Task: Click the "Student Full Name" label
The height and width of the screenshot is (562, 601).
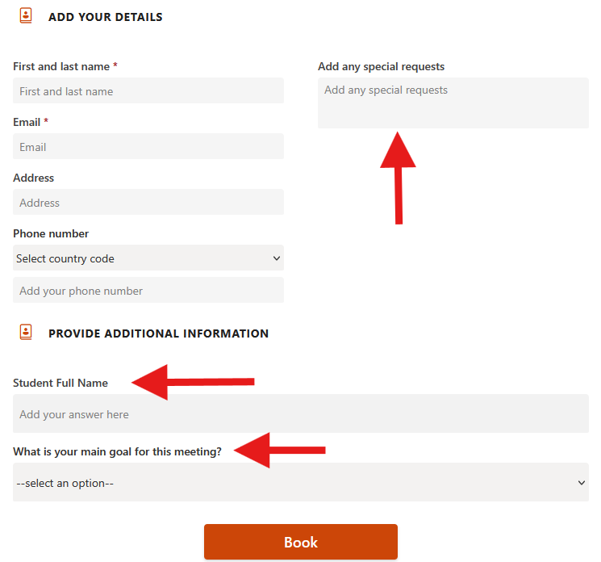Action: (x=61, y=383)
